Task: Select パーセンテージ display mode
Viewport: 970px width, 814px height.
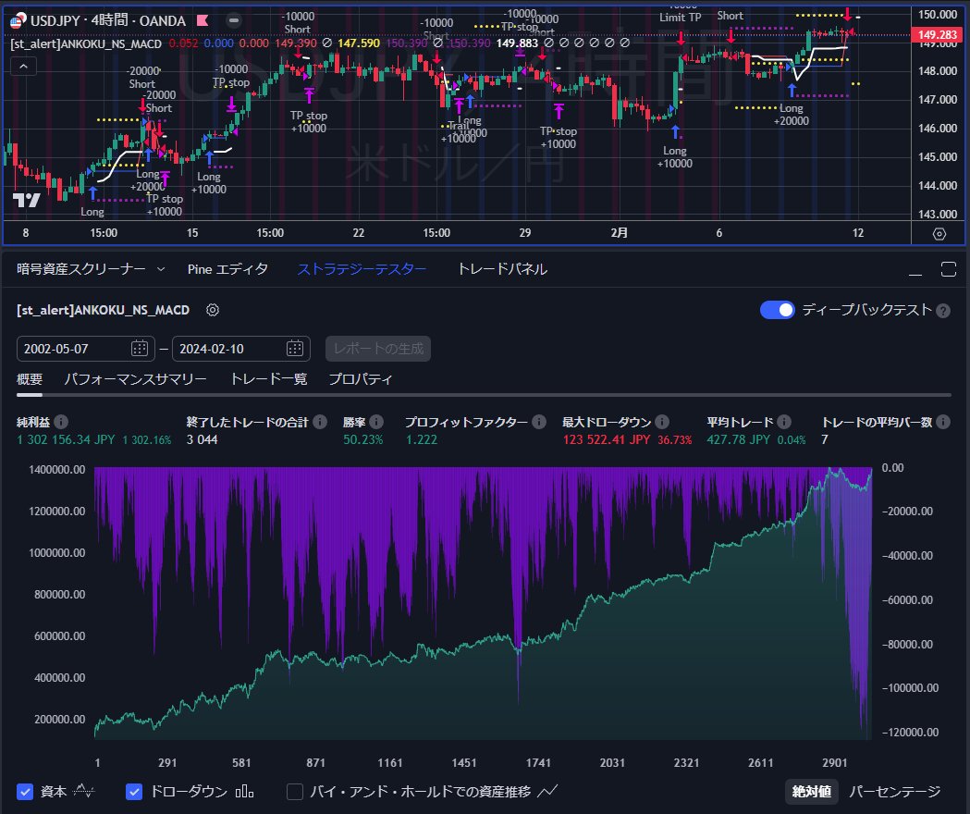Action: pos(894,792)
